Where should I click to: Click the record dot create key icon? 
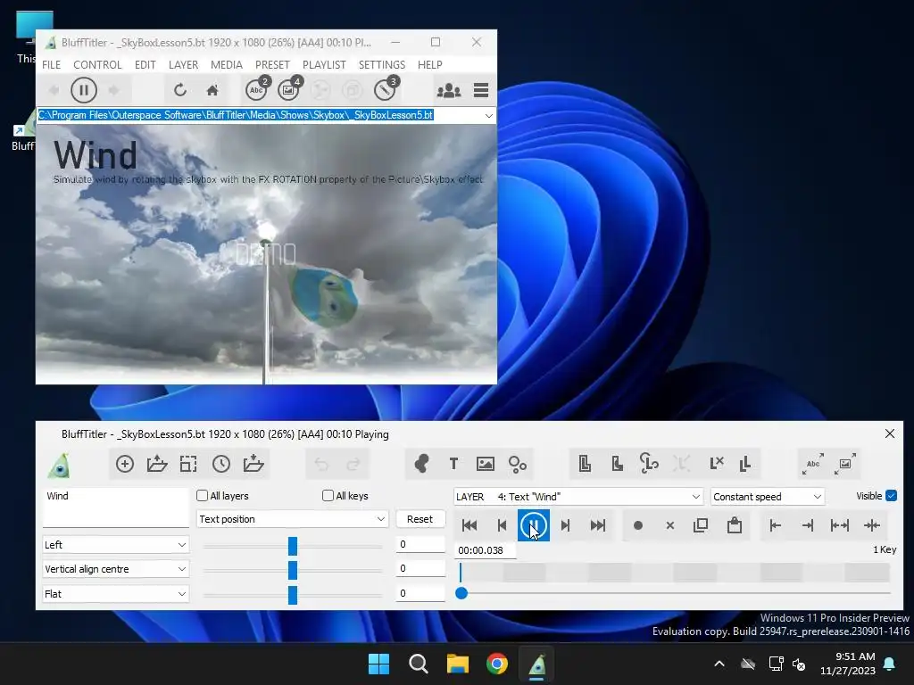[637, 525]
